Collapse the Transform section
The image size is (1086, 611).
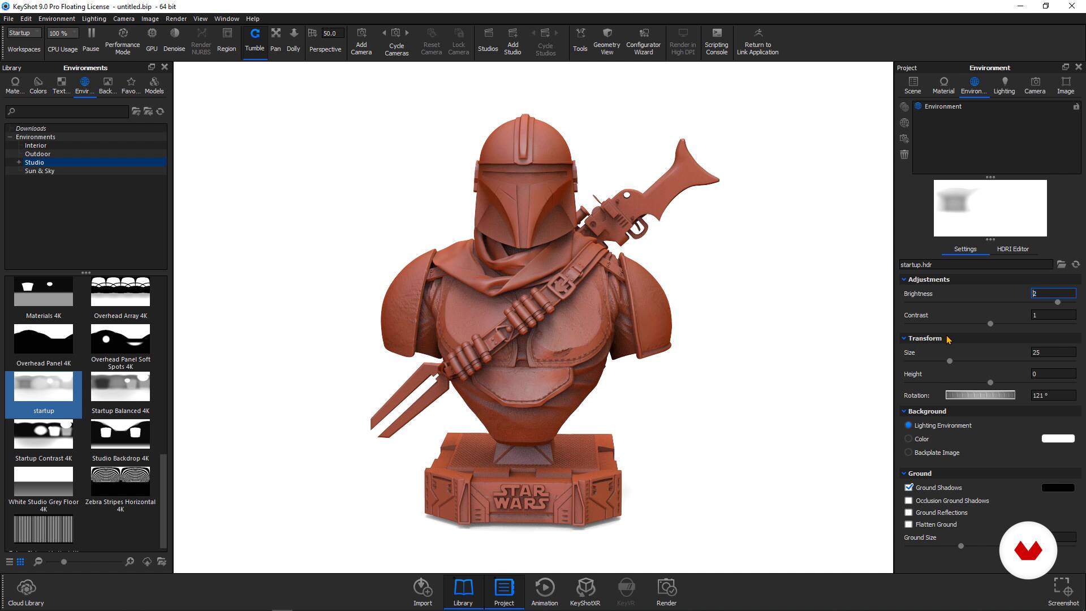pyautogui.click(x=904, y=338)
